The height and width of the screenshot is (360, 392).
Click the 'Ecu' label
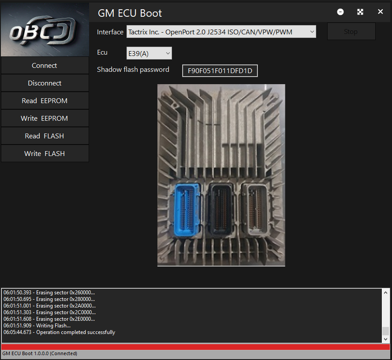(x=102, y=52)
